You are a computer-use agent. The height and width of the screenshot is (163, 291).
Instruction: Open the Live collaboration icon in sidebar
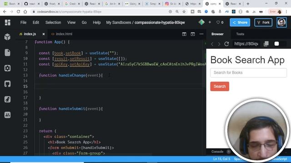tap(7, 115)
